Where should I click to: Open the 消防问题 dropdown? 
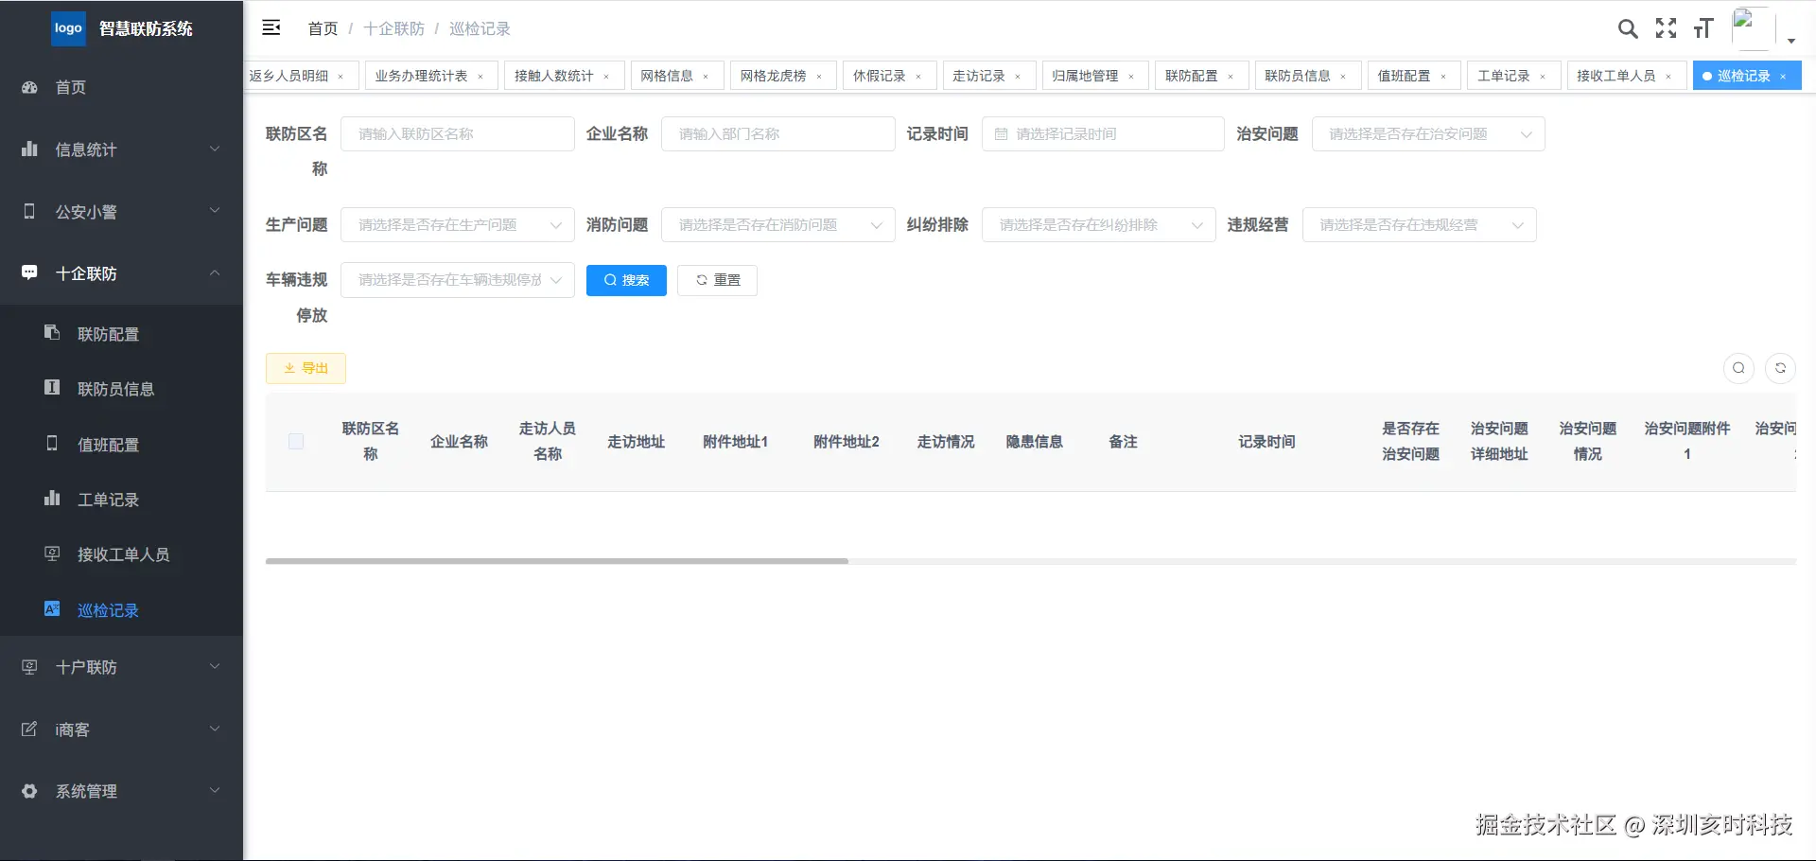(x=778, y=225)
